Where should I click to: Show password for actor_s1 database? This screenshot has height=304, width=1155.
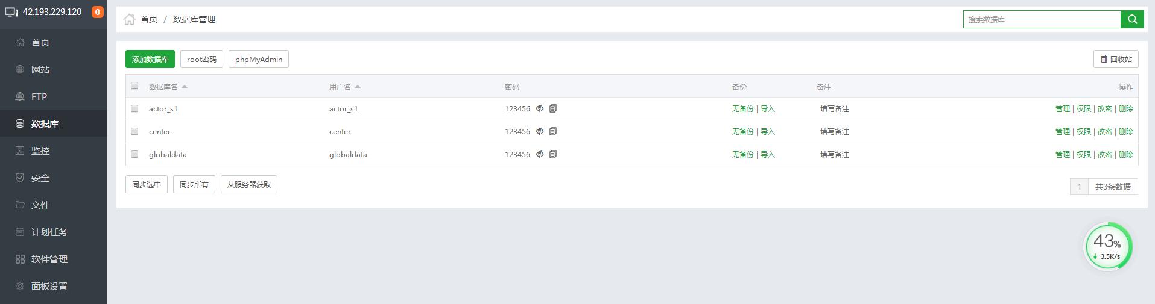[540, 108]
